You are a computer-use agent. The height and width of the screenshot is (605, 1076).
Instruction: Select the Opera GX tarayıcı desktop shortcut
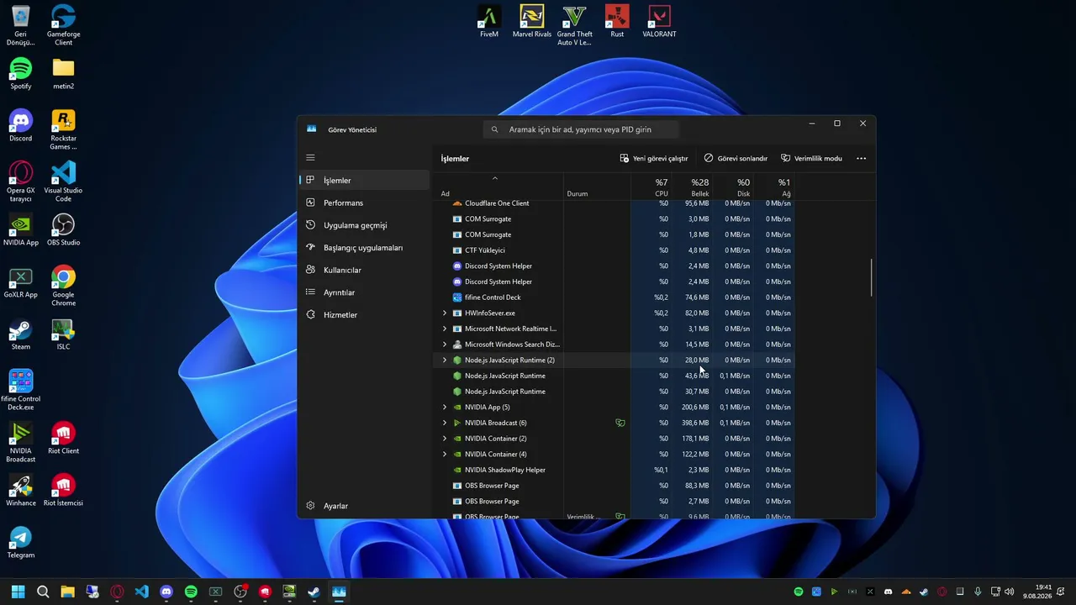click(x=21, y=182)
